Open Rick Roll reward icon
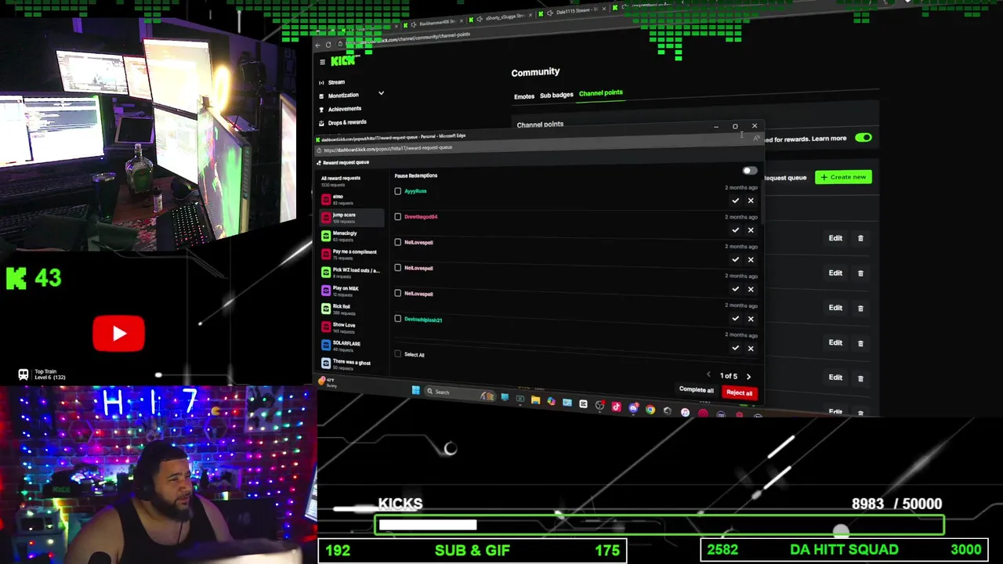The image size is (1003, 564). click(x=326, y=309)
